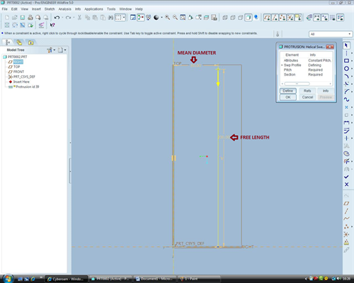The image size is (354, 283).
Task: Open the sketcher Palette tool
Action: (346, 154)
